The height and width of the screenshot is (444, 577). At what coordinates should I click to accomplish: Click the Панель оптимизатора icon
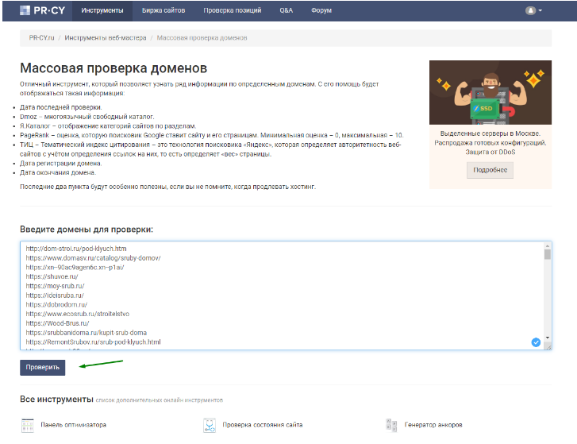[x=27, y=425]
